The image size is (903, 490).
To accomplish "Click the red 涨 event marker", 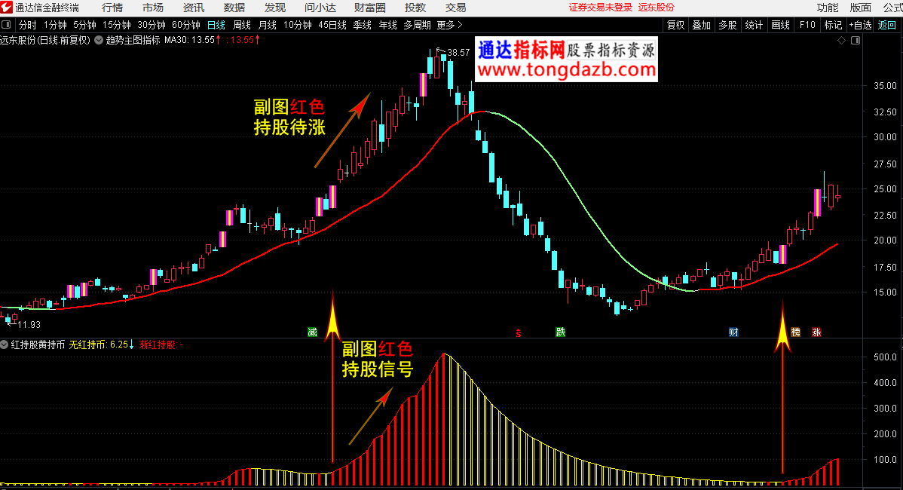I will (x=816, y=332).
